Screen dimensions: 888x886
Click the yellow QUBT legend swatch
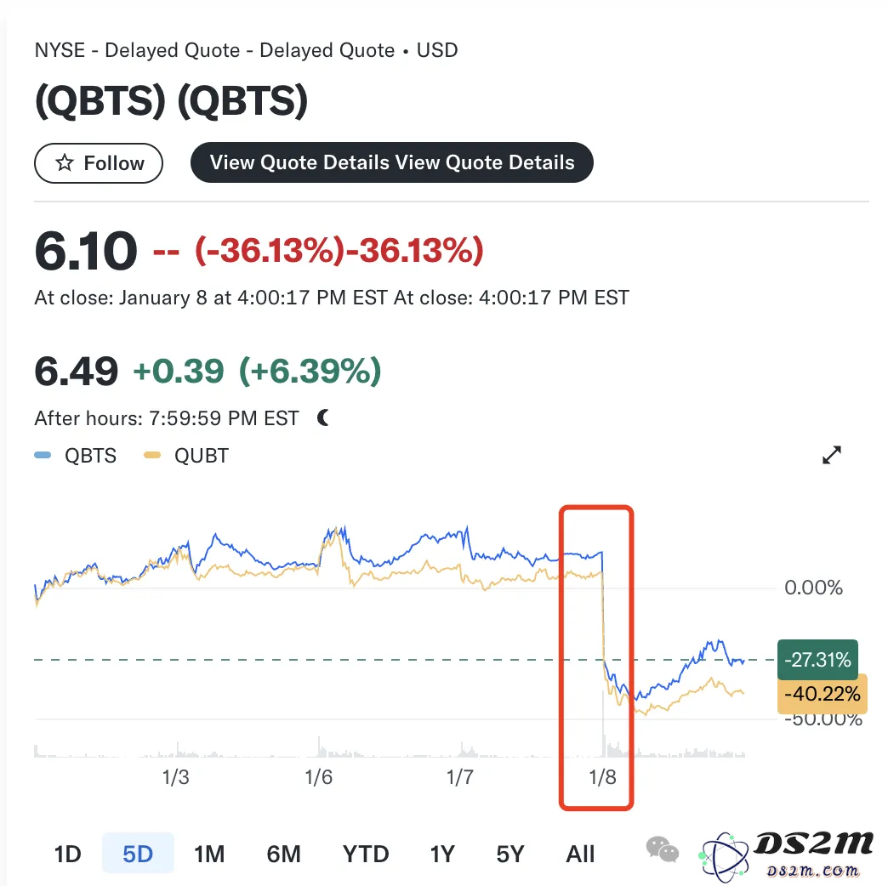tap(152, 455)
